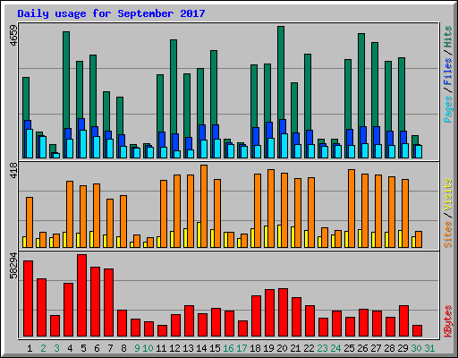Click day label '15' on axis
The height and width of the screenshot is (358, 458).
215,348
